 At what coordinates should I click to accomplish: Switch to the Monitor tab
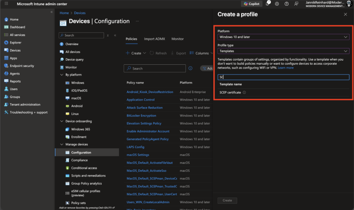pyautogui.click(x=177, y=39)
